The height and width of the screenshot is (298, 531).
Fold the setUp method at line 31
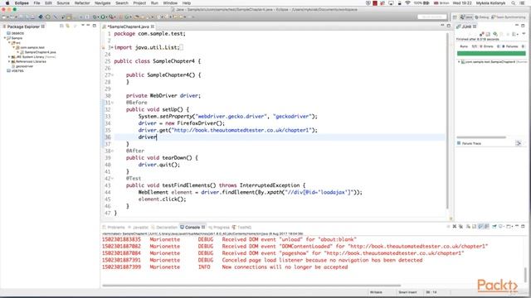(x=113, y=103)
